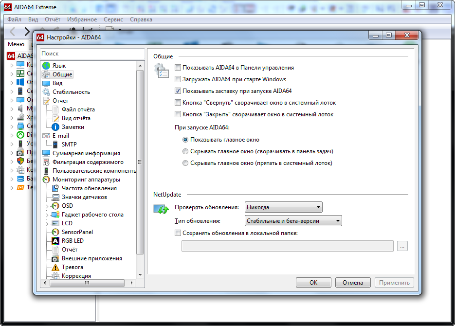Click scroll left arrow of settings tree
The width and height of the screenshot is (455, 326).
(45, 283)
